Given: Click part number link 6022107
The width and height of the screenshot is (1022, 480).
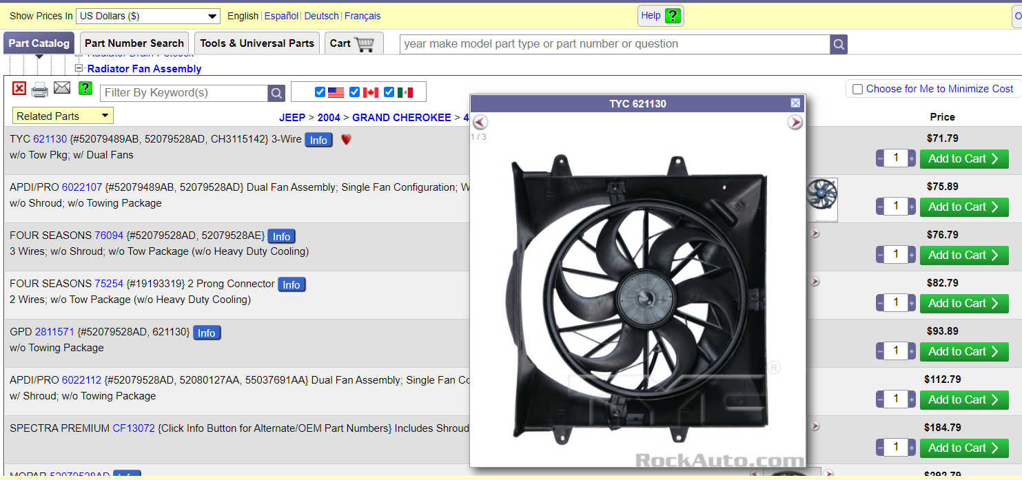Looking at the screenshot, I should tap(82, 187).
